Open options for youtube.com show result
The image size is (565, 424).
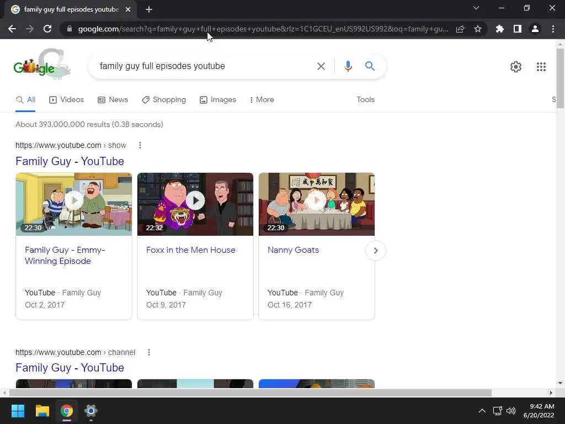click(140, 145)
